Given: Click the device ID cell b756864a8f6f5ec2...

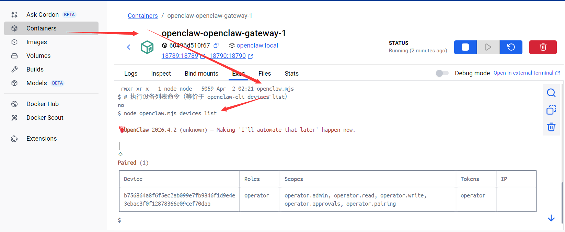Looking at the screenshot, I should click(180, 199).
